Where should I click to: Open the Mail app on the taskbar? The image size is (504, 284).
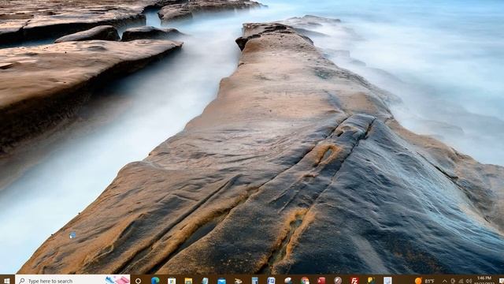(x=221, y=281)
